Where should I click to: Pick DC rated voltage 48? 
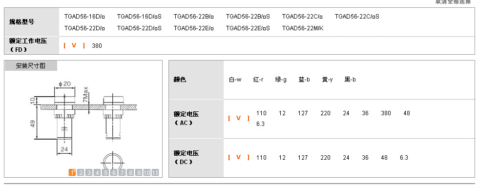coord(384,158)
